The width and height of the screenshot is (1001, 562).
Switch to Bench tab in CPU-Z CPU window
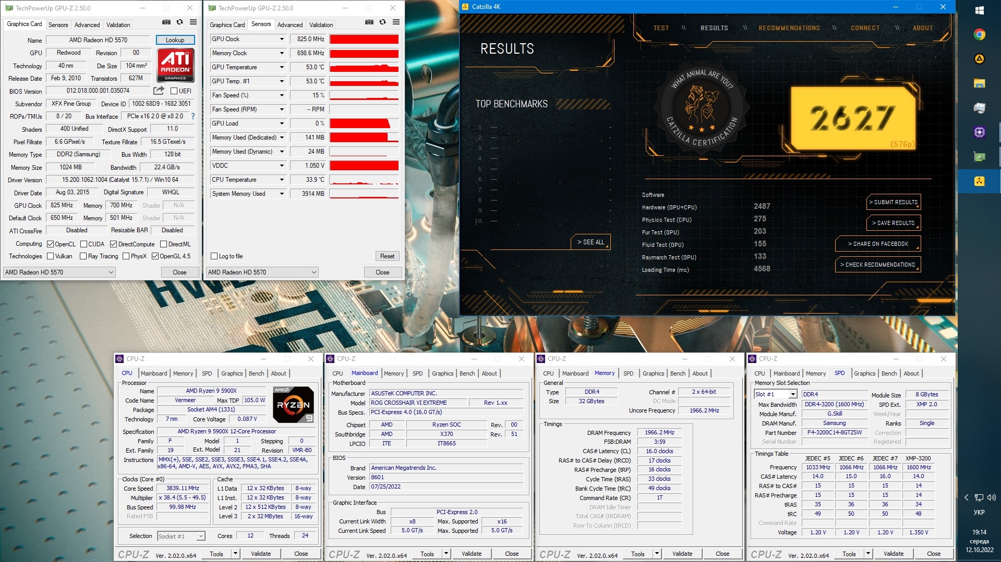point(256,373)
